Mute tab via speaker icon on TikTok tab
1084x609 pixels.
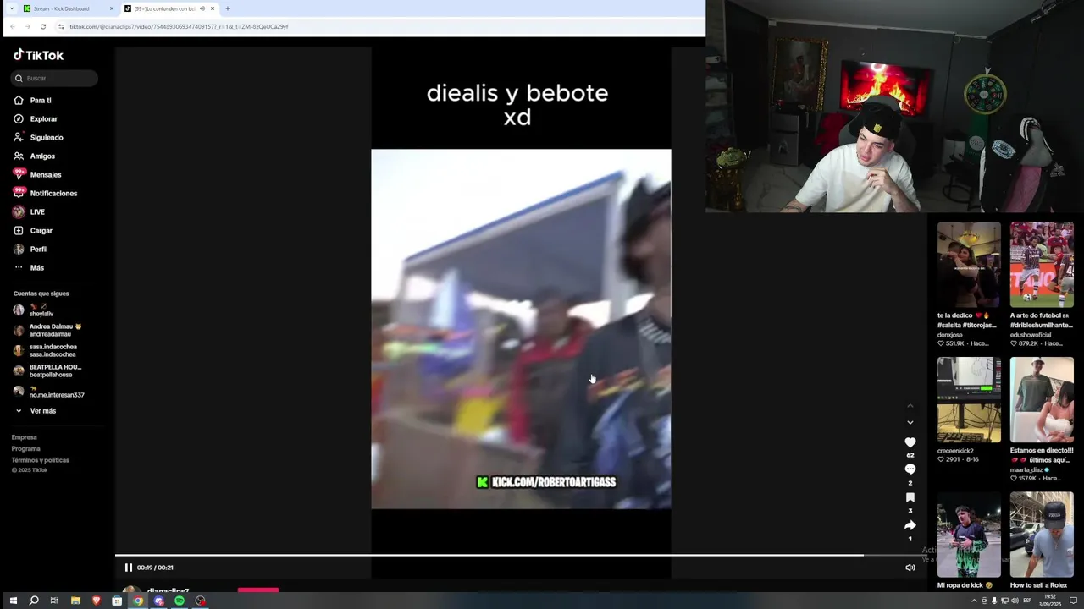coord(202,8)
